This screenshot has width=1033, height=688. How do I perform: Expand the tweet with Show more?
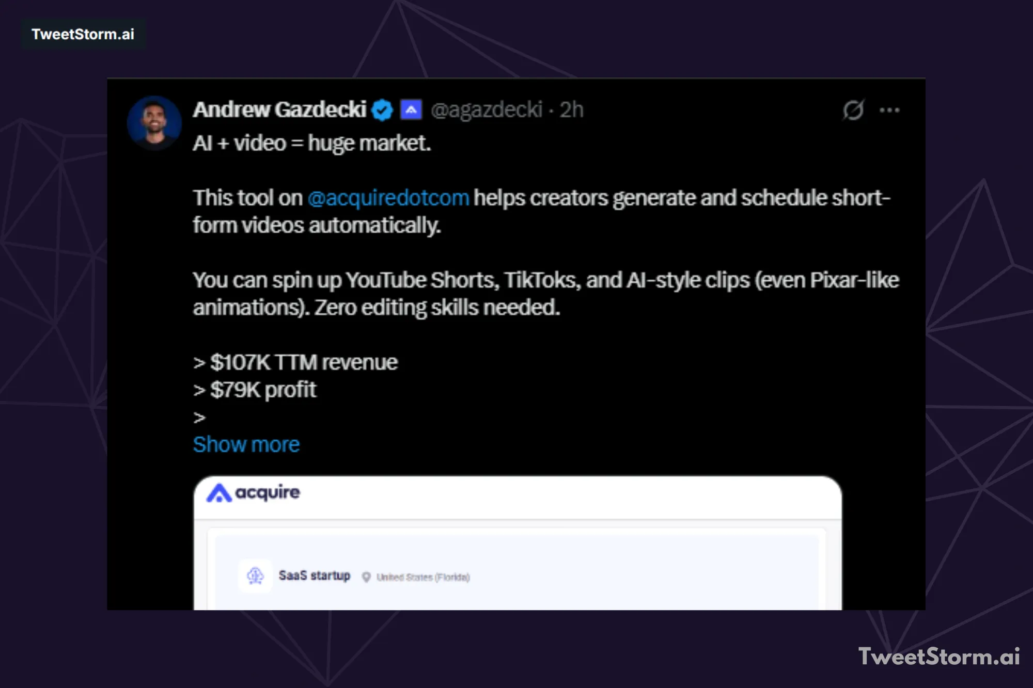pos(246,444)
